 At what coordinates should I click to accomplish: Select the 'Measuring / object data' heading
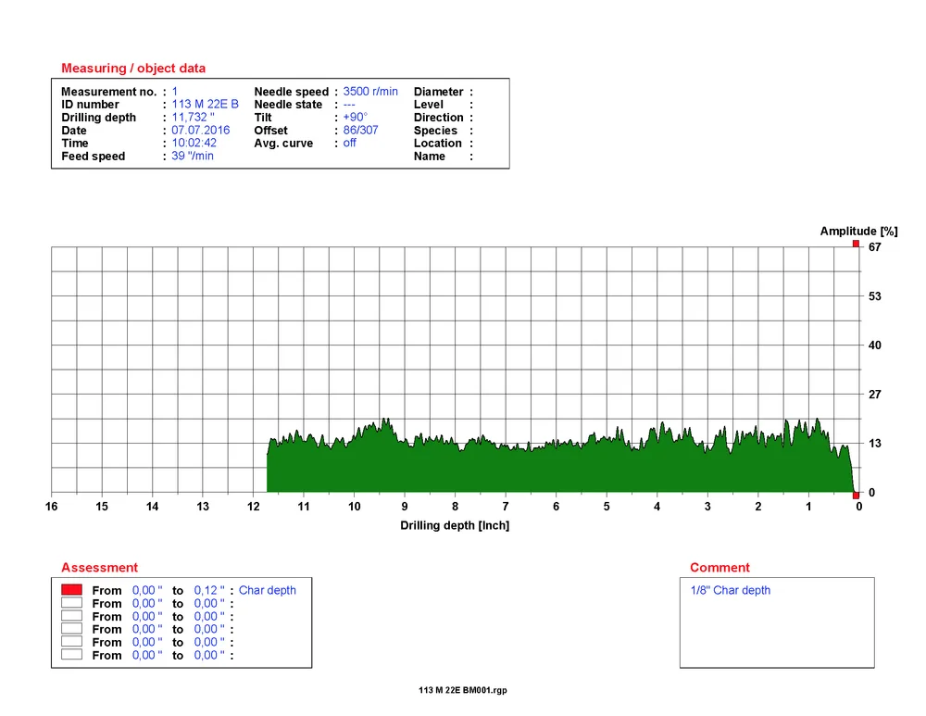pos(133,68)
